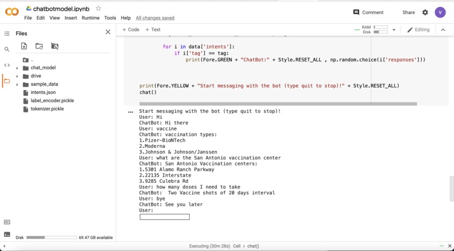The height and width of the screenshot is (251, 454).
Task: Open the Insert menu
Action: (70, 18)
